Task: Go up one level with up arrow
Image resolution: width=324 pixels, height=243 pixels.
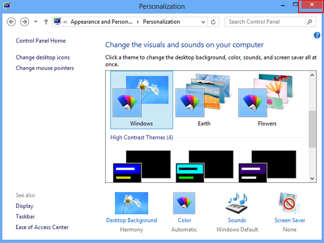Action: point(46,22)
